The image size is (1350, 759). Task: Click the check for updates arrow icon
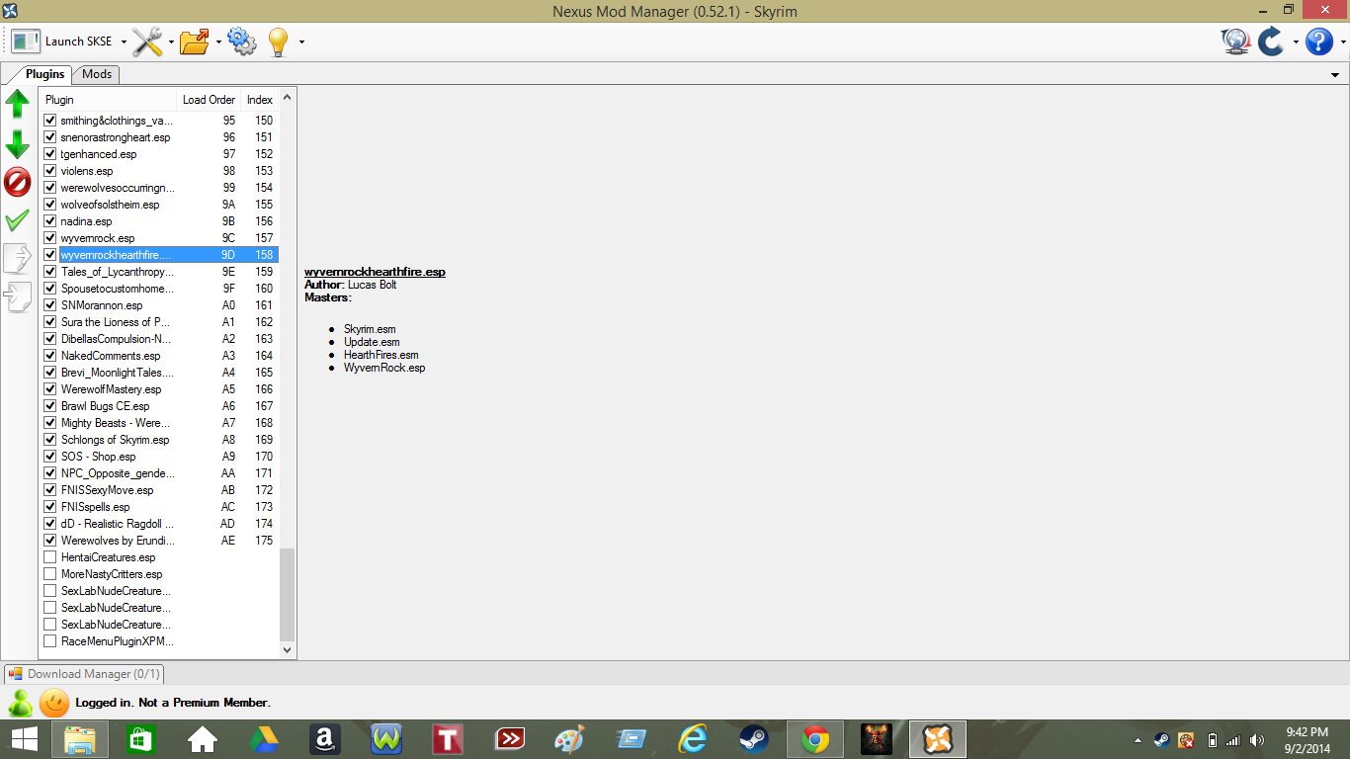coord(1271,42)
